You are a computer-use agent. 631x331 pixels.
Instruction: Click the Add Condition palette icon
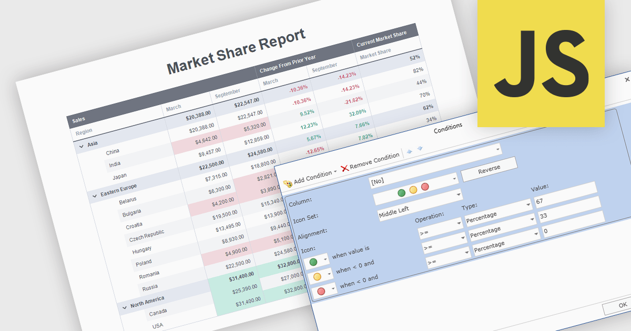pos(288,183)
